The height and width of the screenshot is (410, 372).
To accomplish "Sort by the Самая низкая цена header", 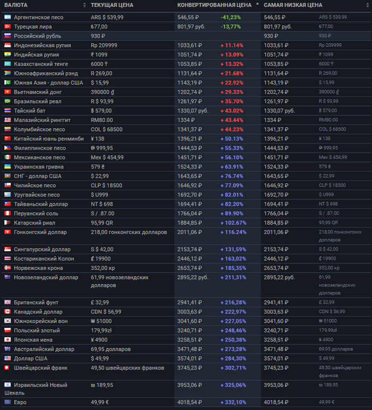I will coord(293,5).
